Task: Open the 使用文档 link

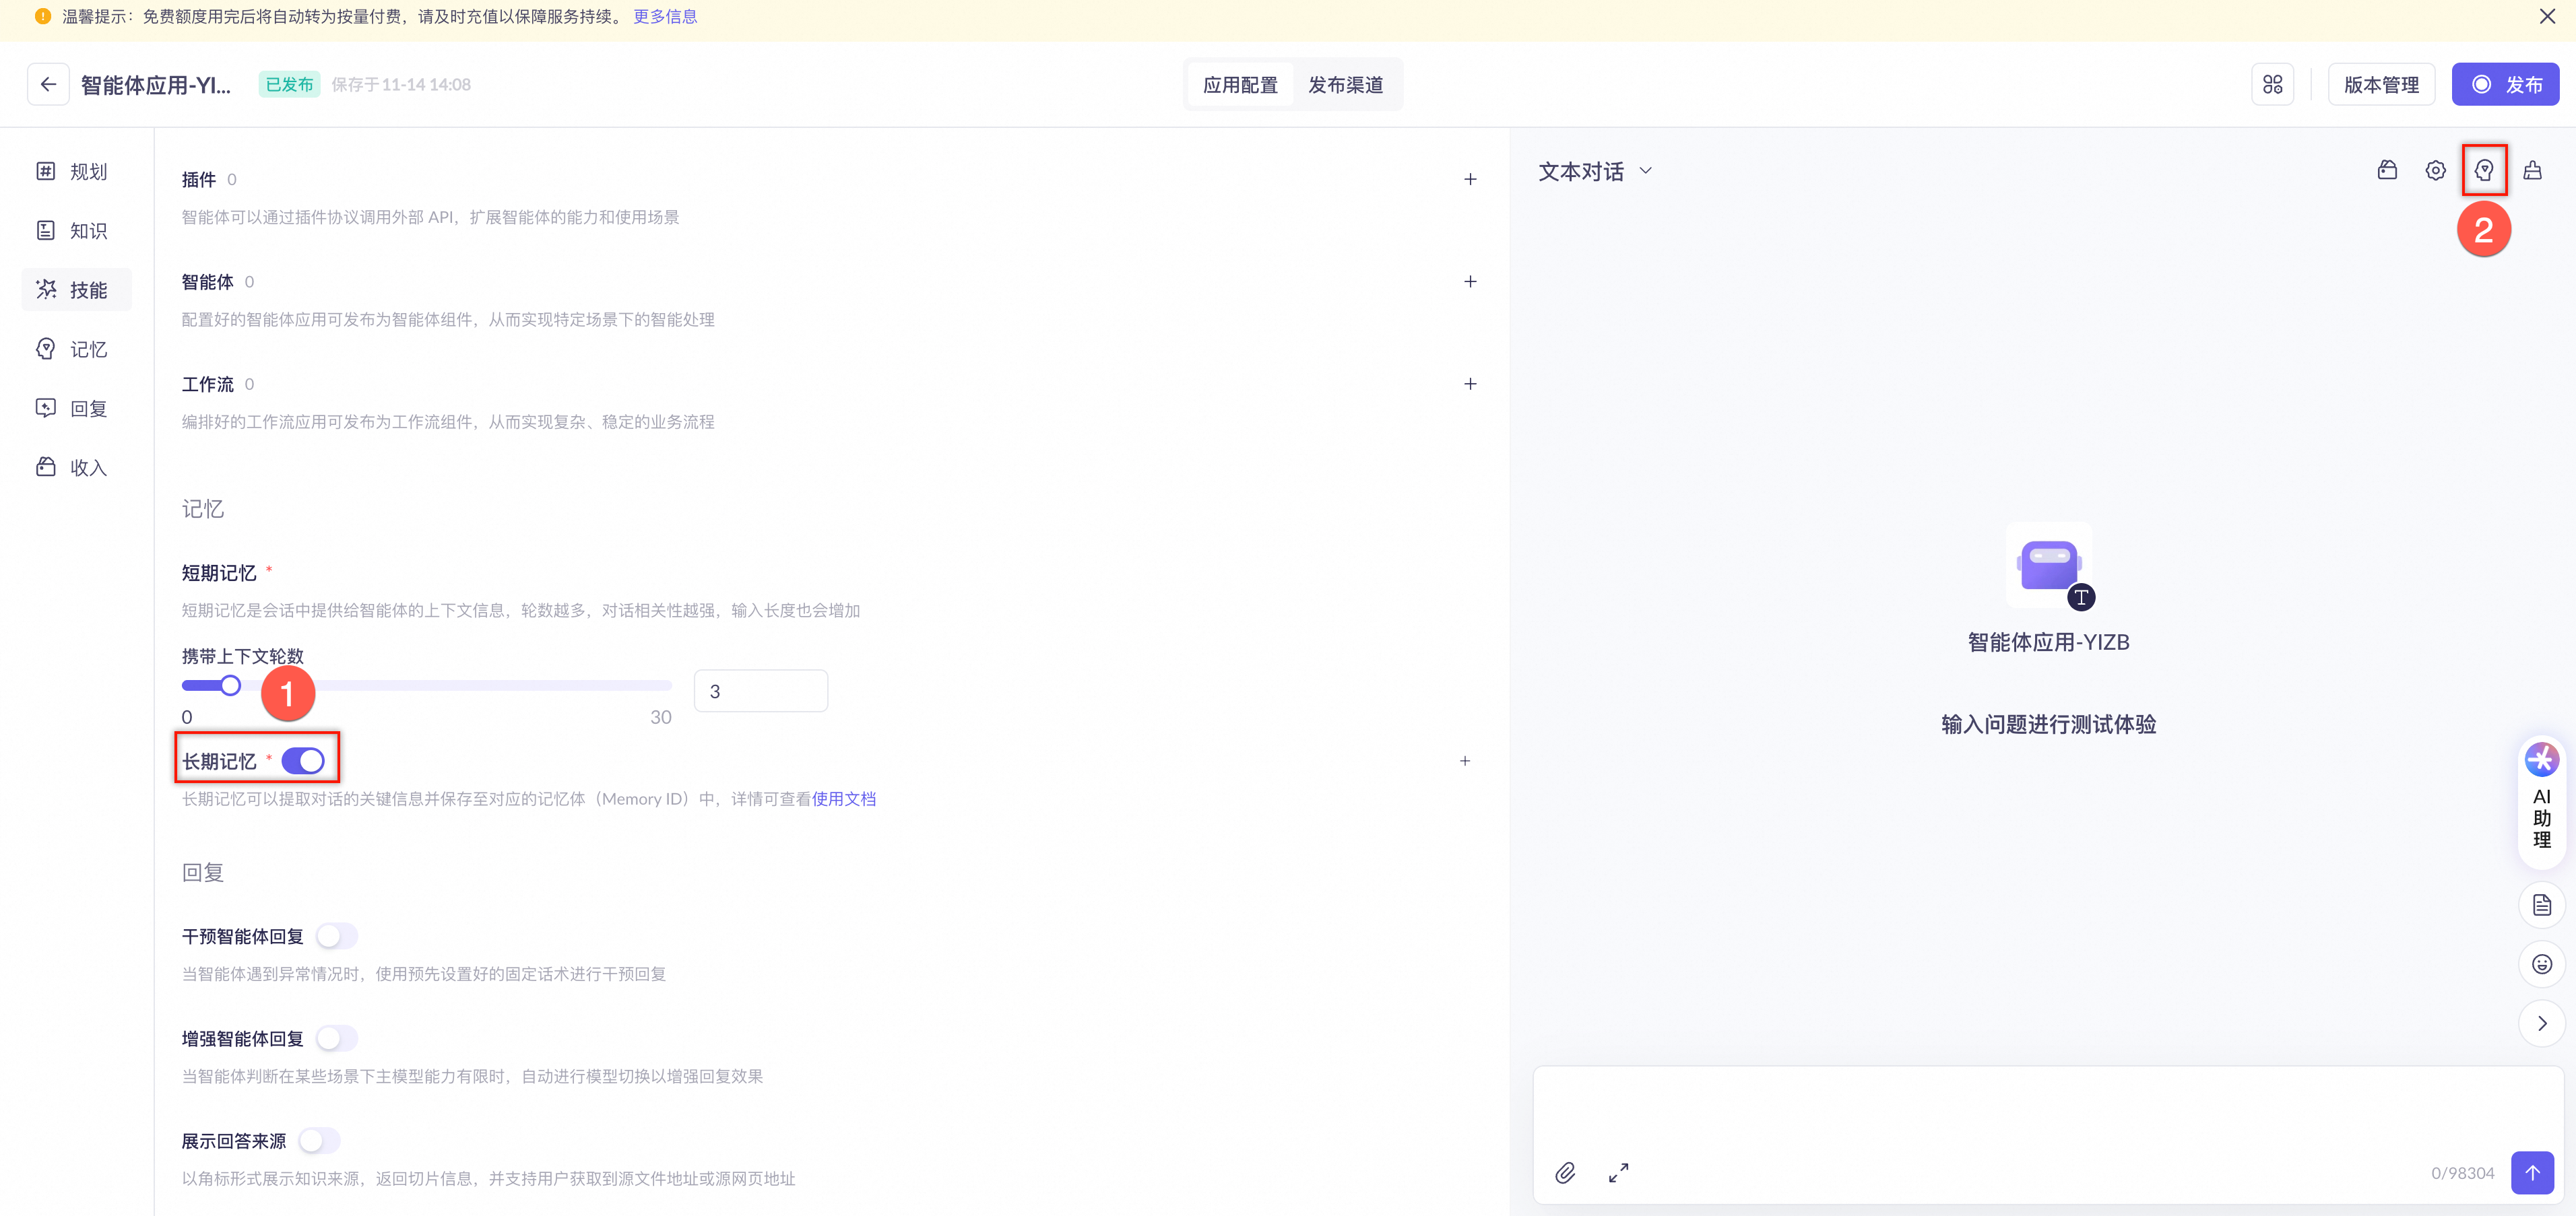Action: (843, 799)
